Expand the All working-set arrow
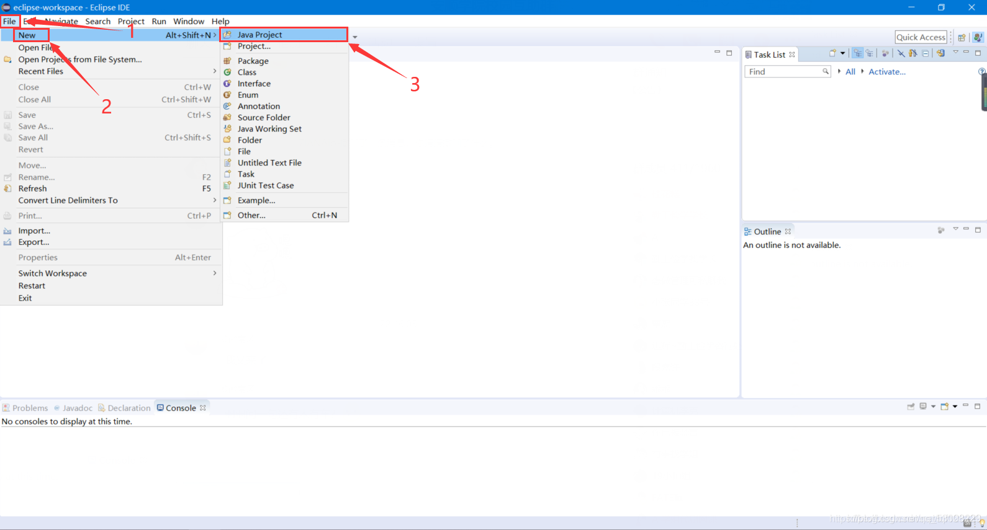Screen dimensions: 987x530 (x=839, y=71)
